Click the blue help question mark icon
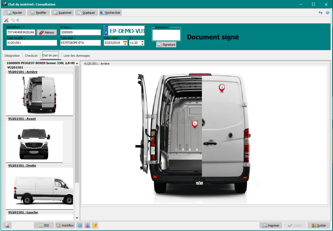333x231 pixels. pos(327,13)
